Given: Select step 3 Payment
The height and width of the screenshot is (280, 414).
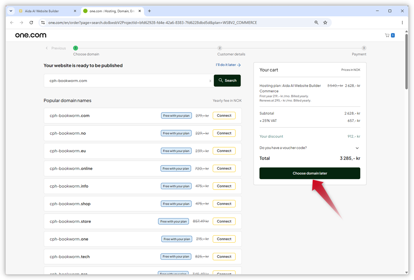Looking at the screenshot, I should pyautogui.click(x=364, y=48).
